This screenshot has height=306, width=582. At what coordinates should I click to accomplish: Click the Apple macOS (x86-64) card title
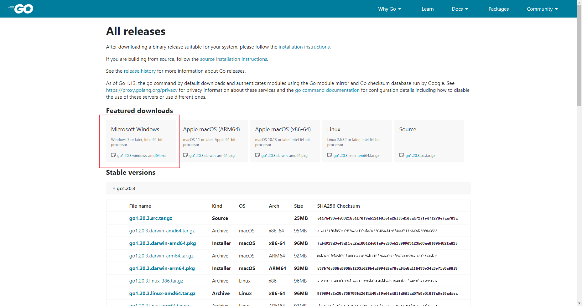pyautogui.click(x=283, y=129)
